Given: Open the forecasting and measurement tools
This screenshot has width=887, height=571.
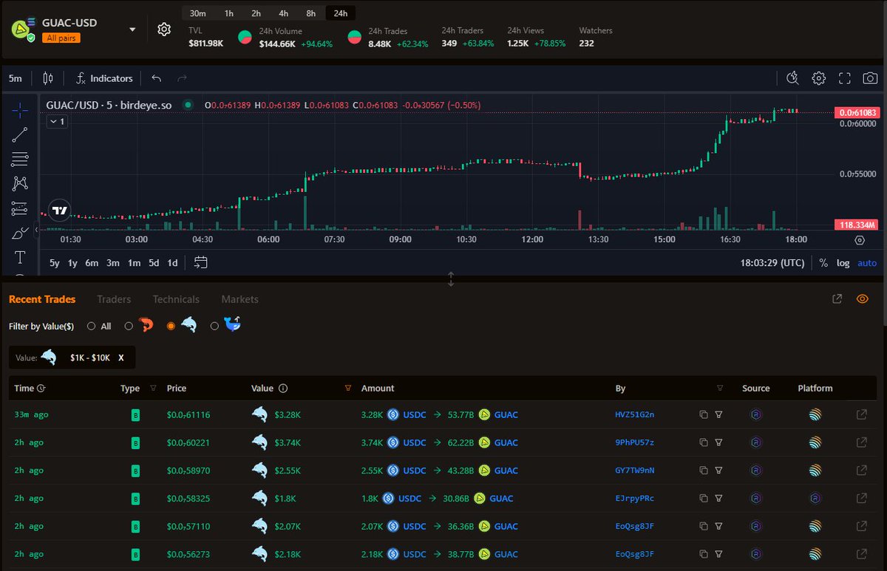Looking at the screenshot, I should click(20, 208).
